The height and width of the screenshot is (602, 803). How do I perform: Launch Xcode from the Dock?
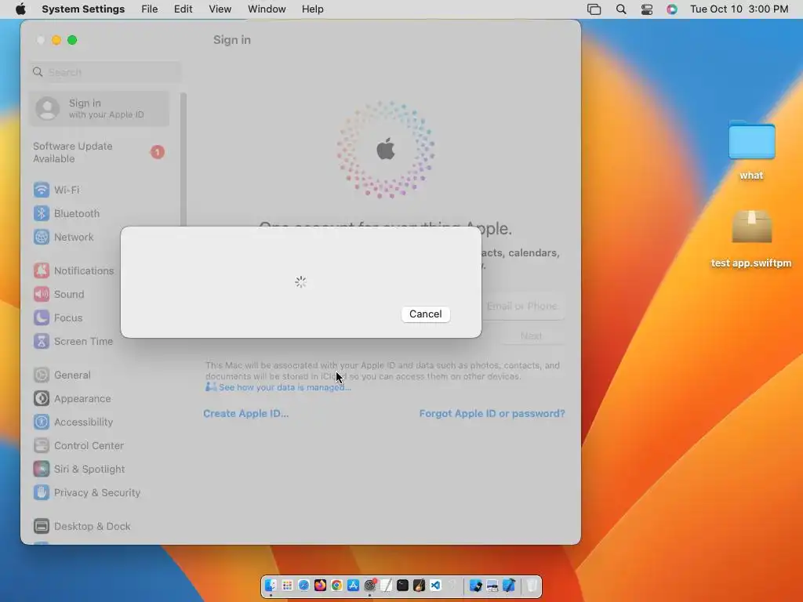509,585
